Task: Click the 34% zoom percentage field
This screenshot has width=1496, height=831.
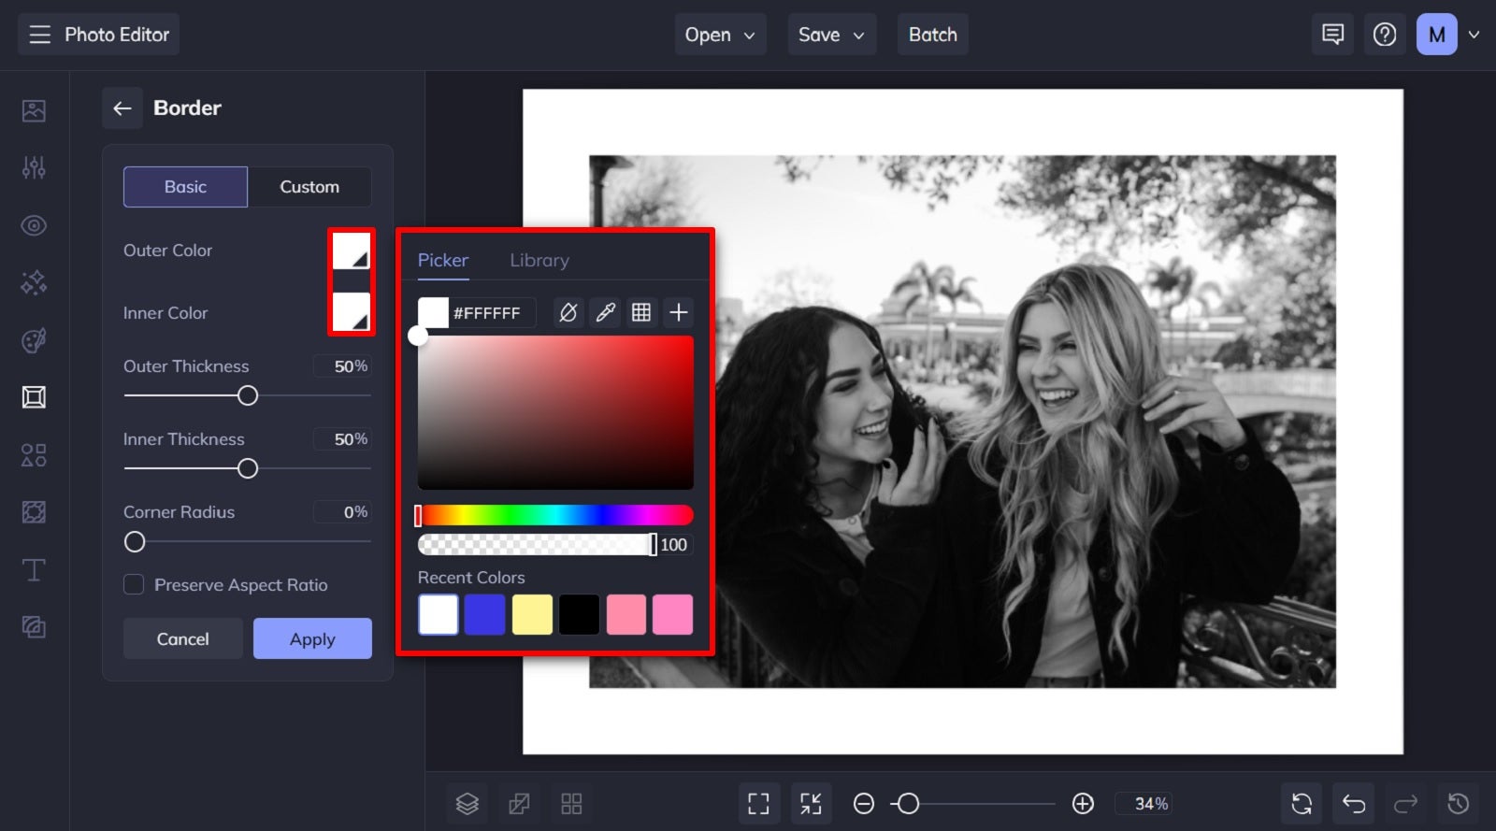Action: (x=1145, y=804)
